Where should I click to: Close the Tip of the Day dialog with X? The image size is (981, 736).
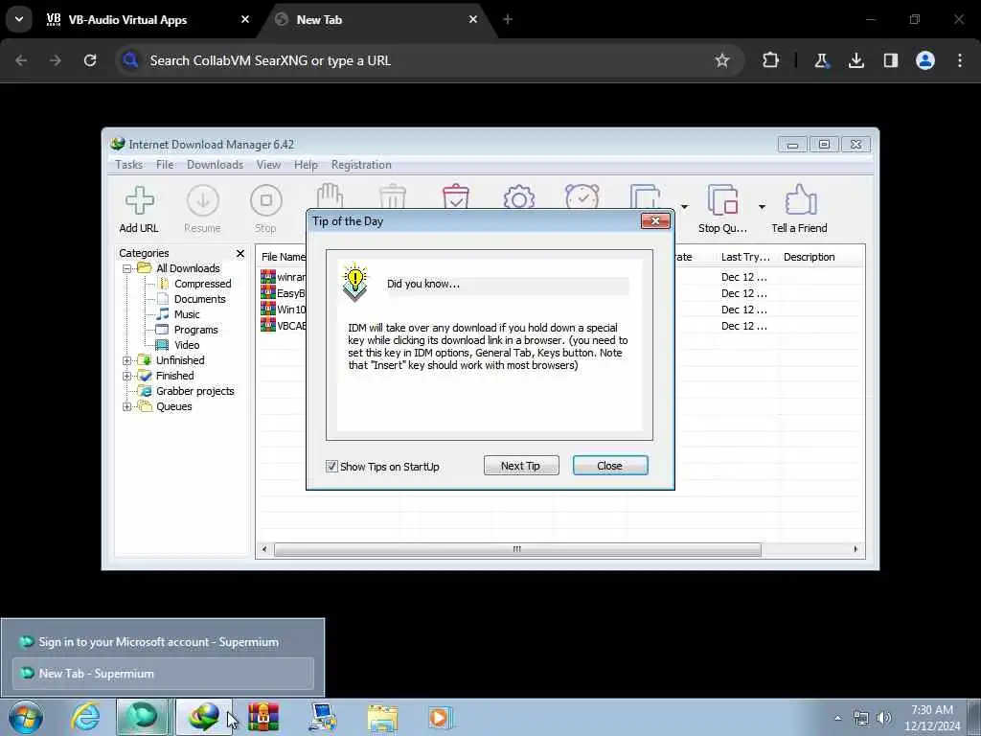[x=655, y=221]
